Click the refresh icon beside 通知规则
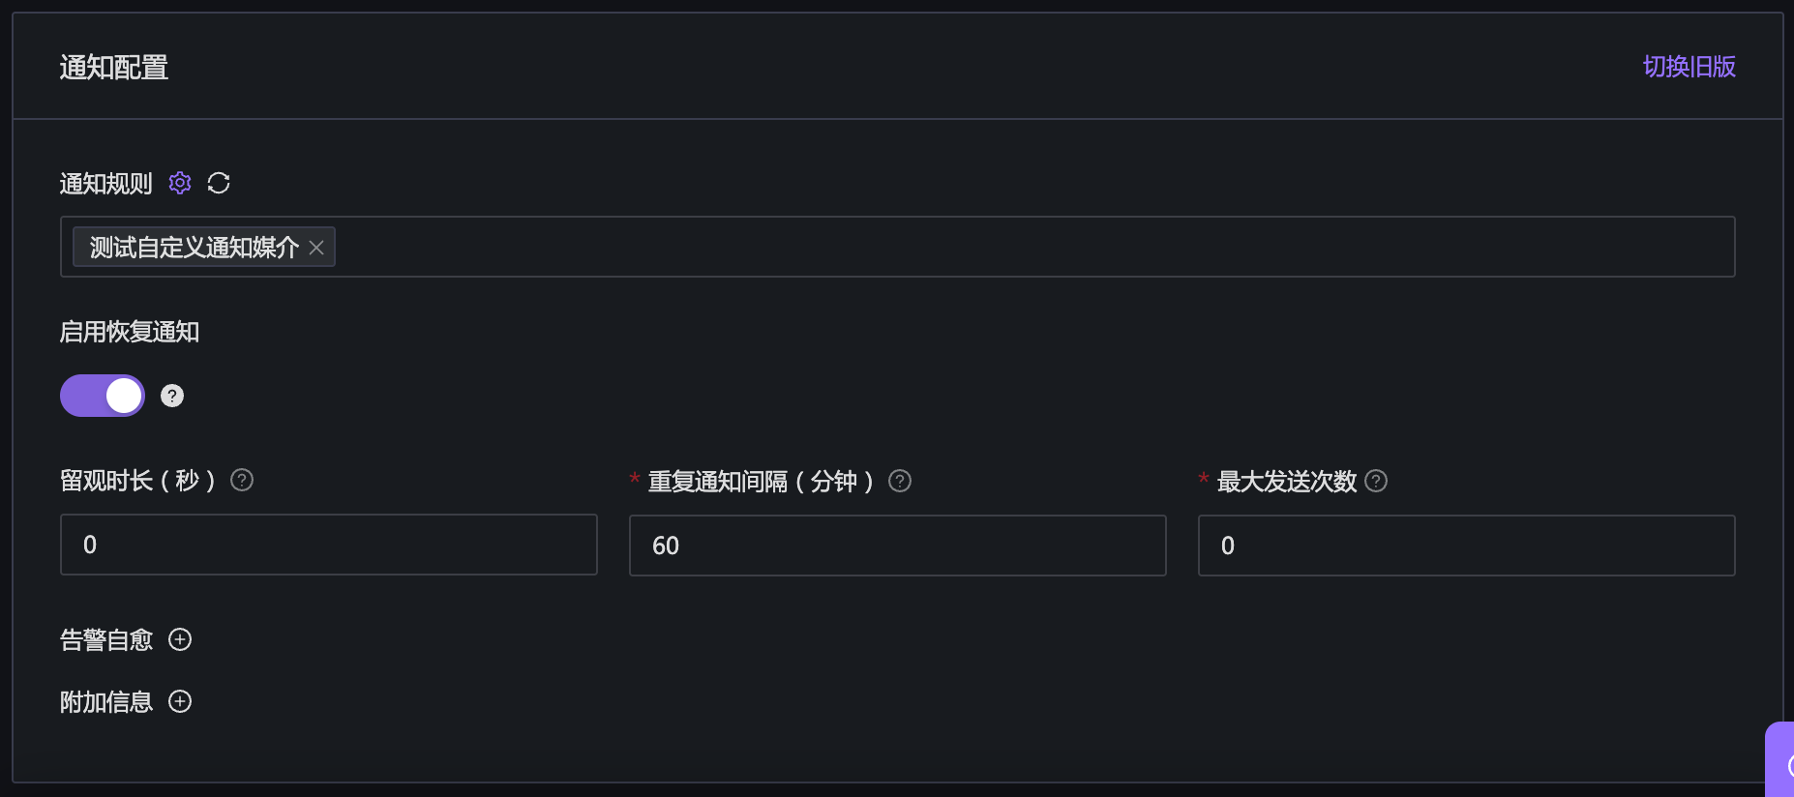 click(x=219, y=183)
